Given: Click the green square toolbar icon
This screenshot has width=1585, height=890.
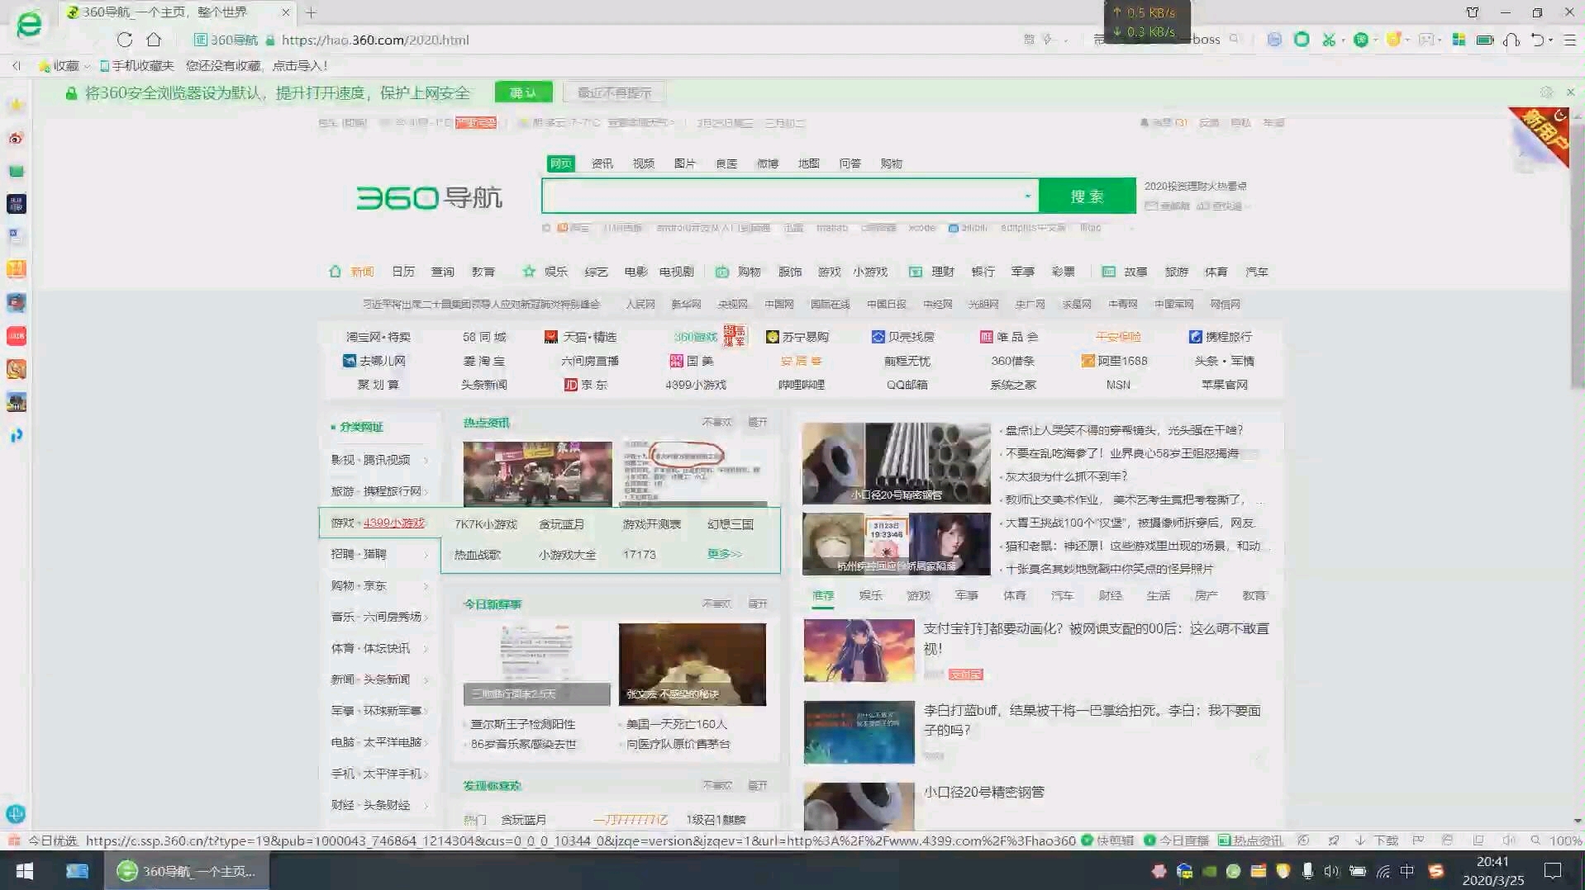Looking at the screenshot, I should point(1302,40).
